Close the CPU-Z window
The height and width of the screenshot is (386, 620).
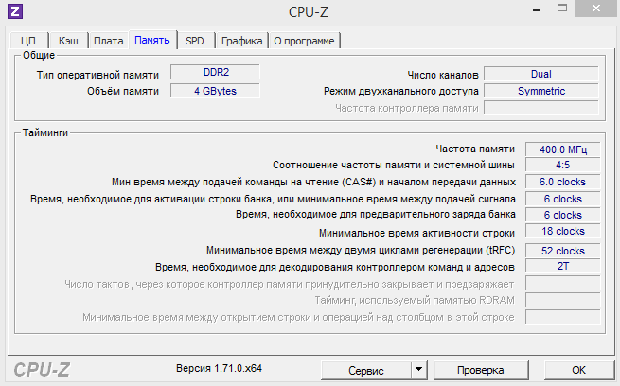tap(596, 9)
